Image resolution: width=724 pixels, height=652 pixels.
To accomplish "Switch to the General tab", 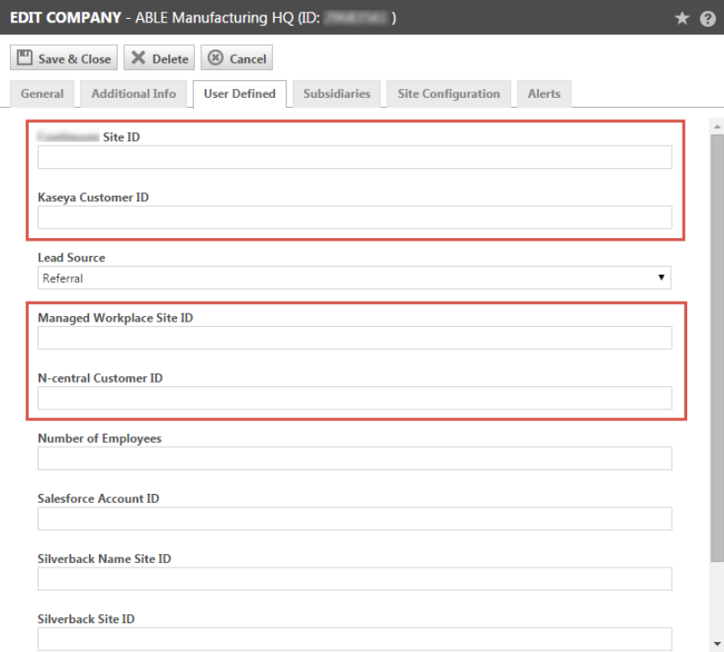I will (42, 93).
